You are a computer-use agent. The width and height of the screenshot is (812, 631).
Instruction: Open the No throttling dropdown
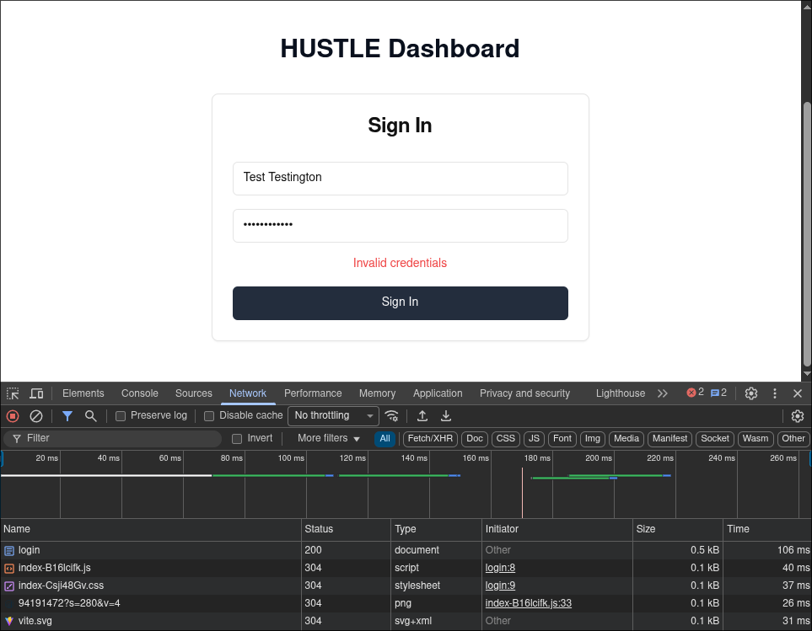click(334, 416)
